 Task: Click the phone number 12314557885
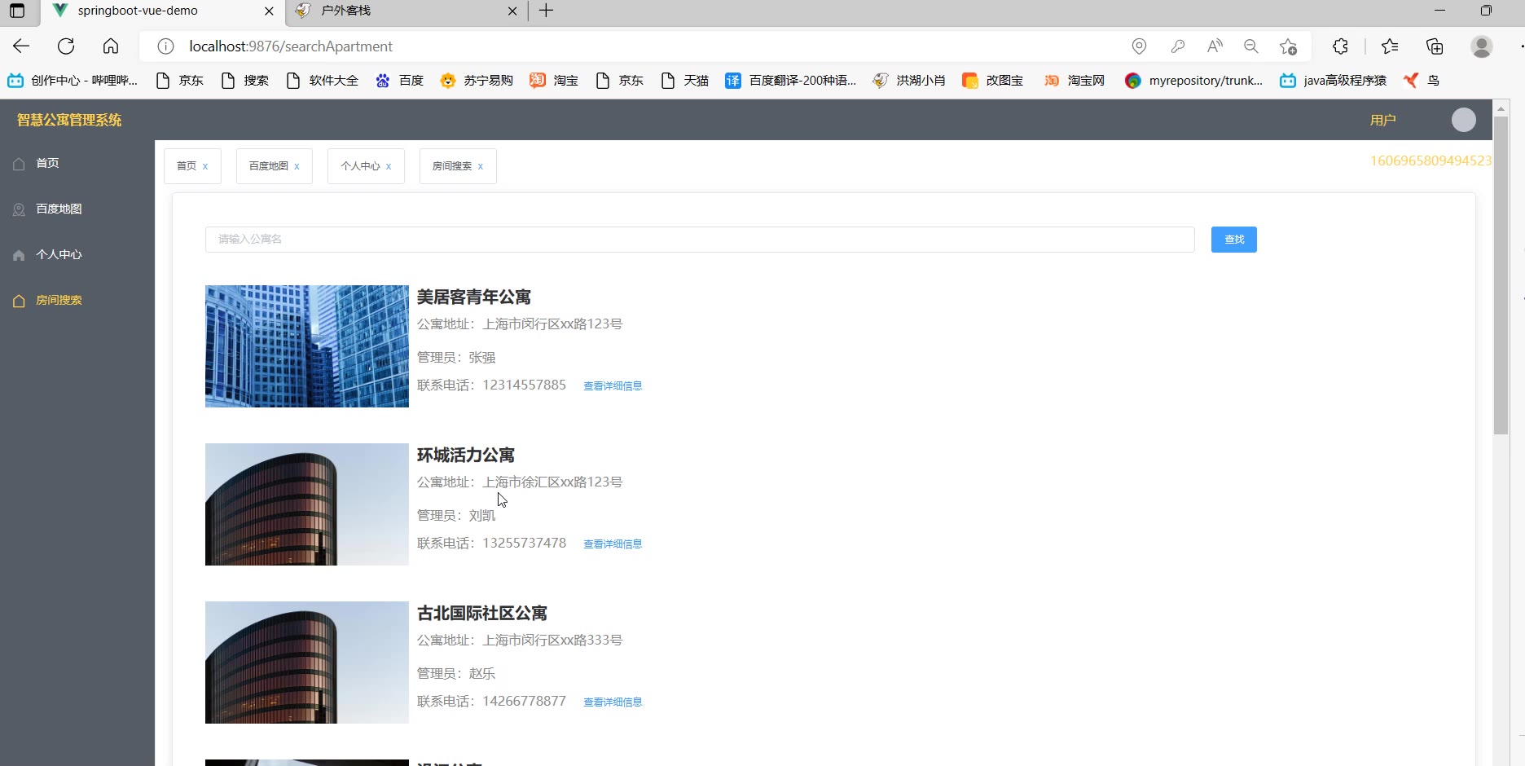tap(524, 385)
